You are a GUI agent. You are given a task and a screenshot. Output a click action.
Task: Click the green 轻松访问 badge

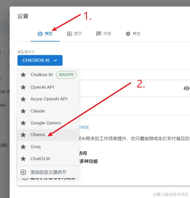point(66,75)
